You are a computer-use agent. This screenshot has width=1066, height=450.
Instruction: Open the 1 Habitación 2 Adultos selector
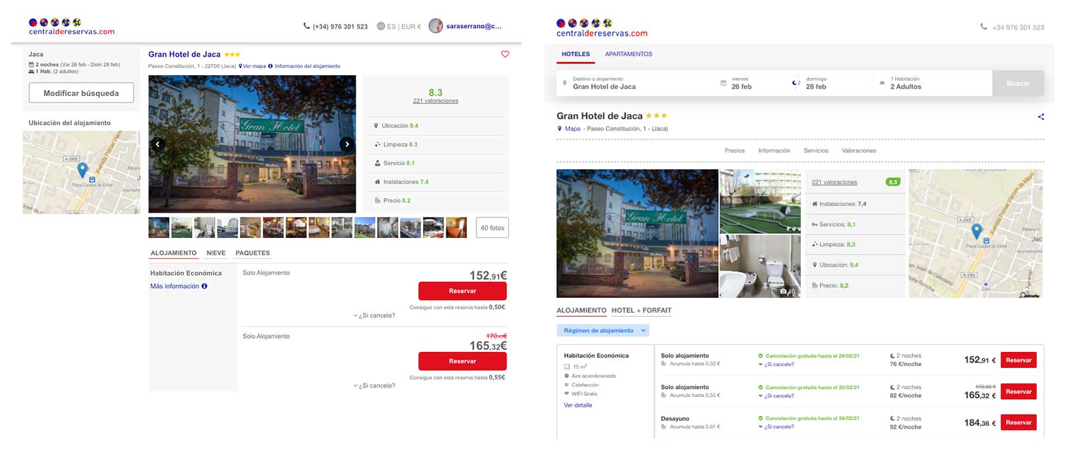point(932,83)
